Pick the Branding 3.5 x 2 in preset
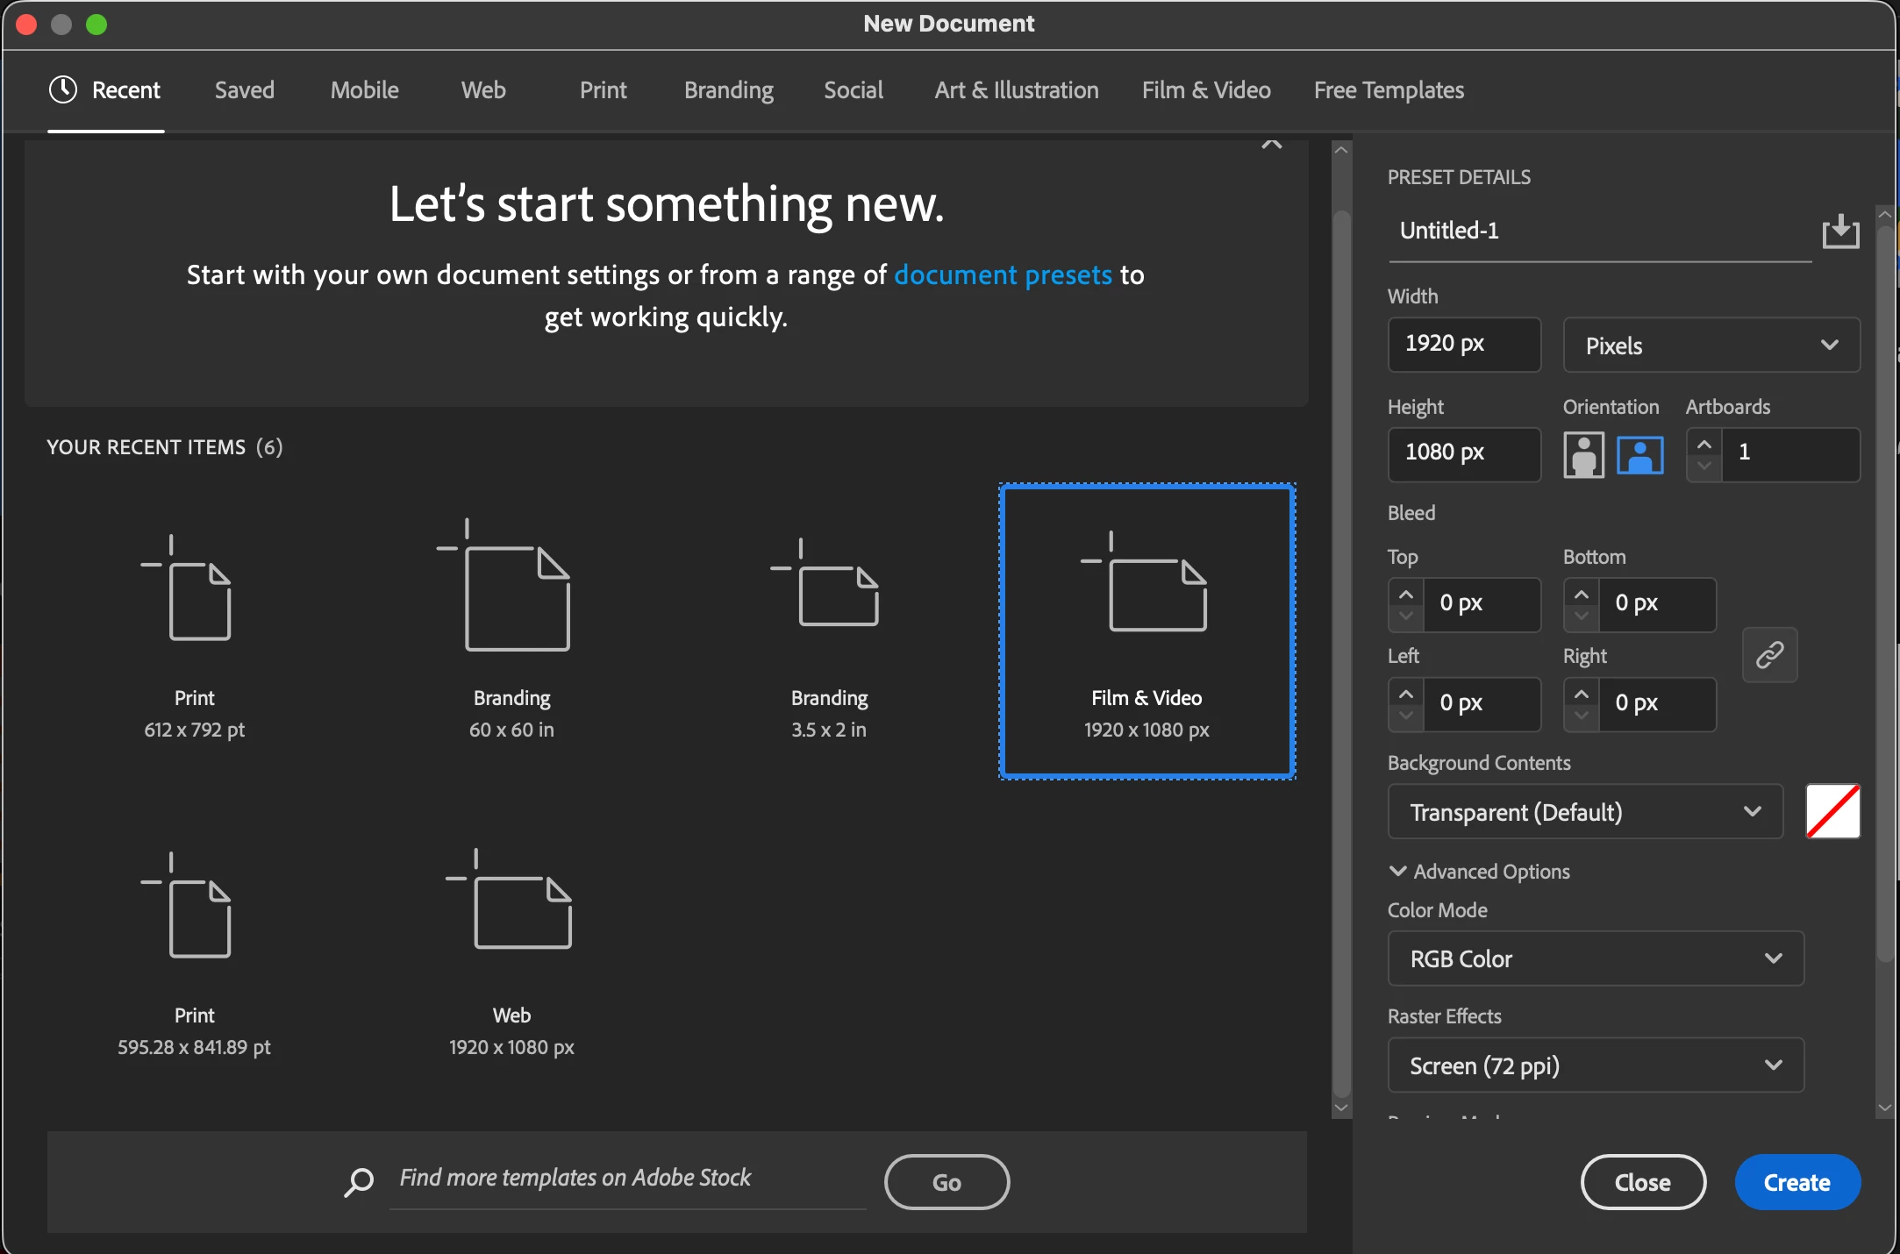Image resolution: width=1900 pixels, height=1254 pixels. [x=829, y=631]
